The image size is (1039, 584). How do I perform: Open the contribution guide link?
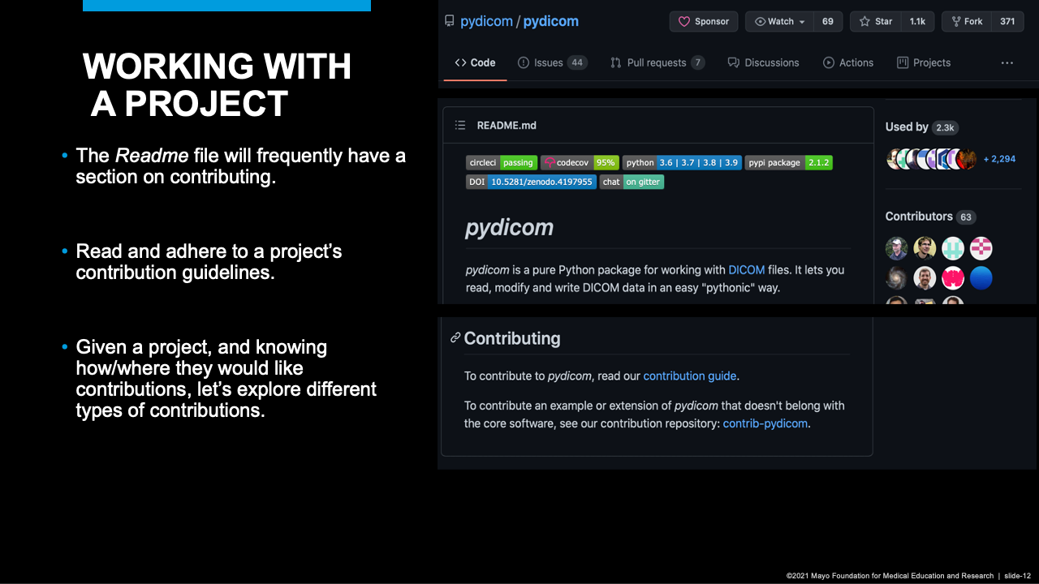coord(689,376)
